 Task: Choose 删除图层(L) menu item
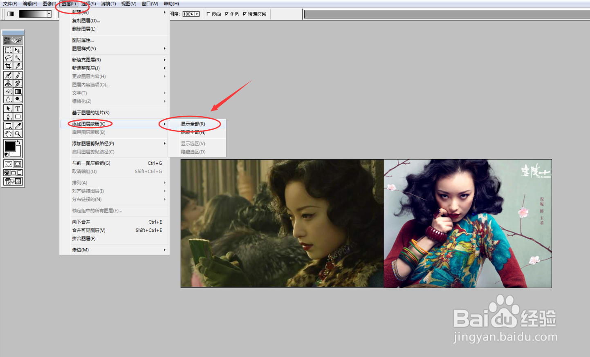click(114, 29)
